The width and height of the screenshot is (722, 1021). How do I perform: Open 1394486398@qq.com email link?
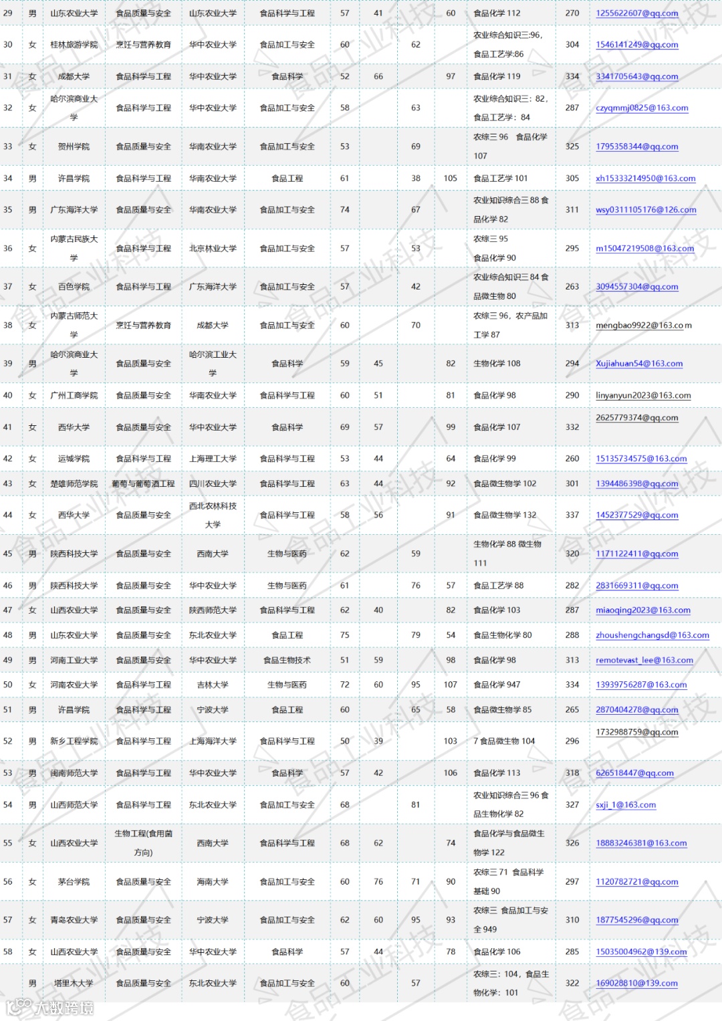(x=636, y=483)
